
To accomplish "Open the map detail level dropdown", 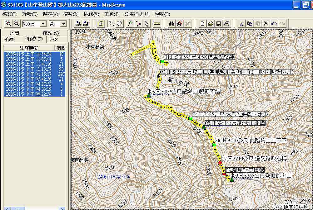I will click(x=63, y=24).
